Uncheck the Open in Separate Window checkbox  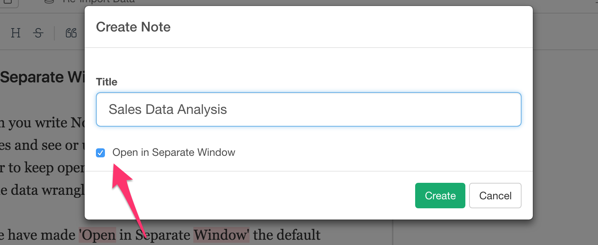coord(100,153)
